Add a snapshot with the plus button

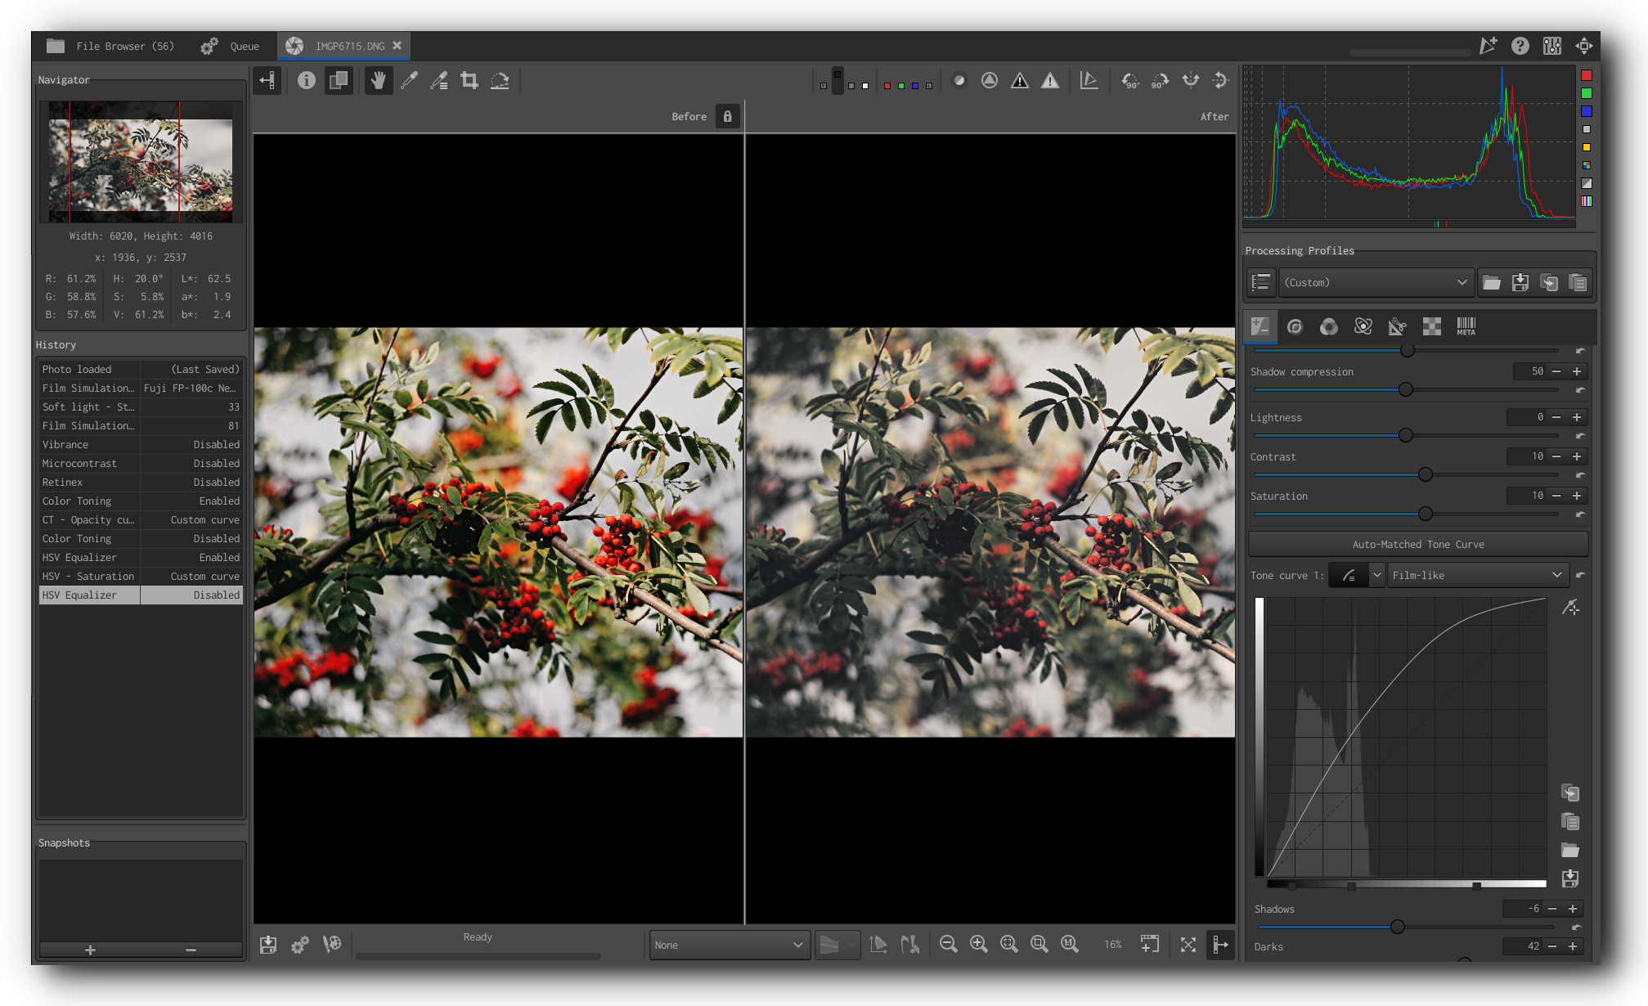click(90, 950)
